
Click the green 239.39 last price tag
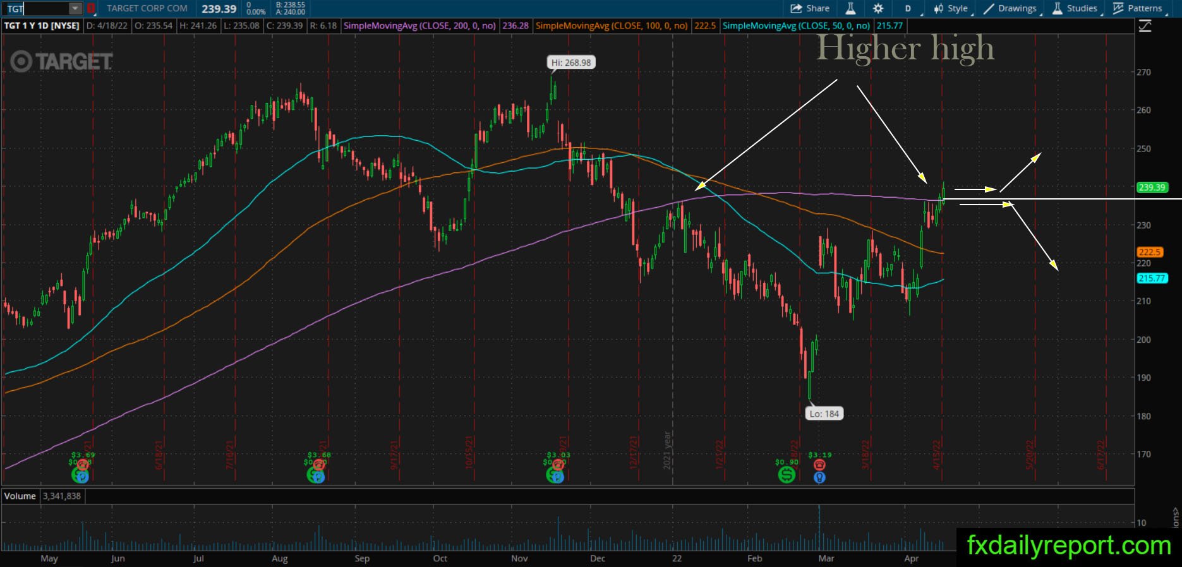1152,188
